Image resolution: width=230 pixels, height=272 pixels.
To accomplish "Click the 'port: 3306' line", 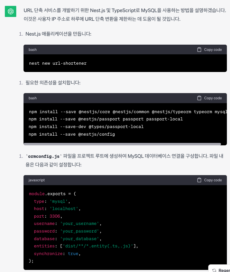I will (x=48, y=216).
